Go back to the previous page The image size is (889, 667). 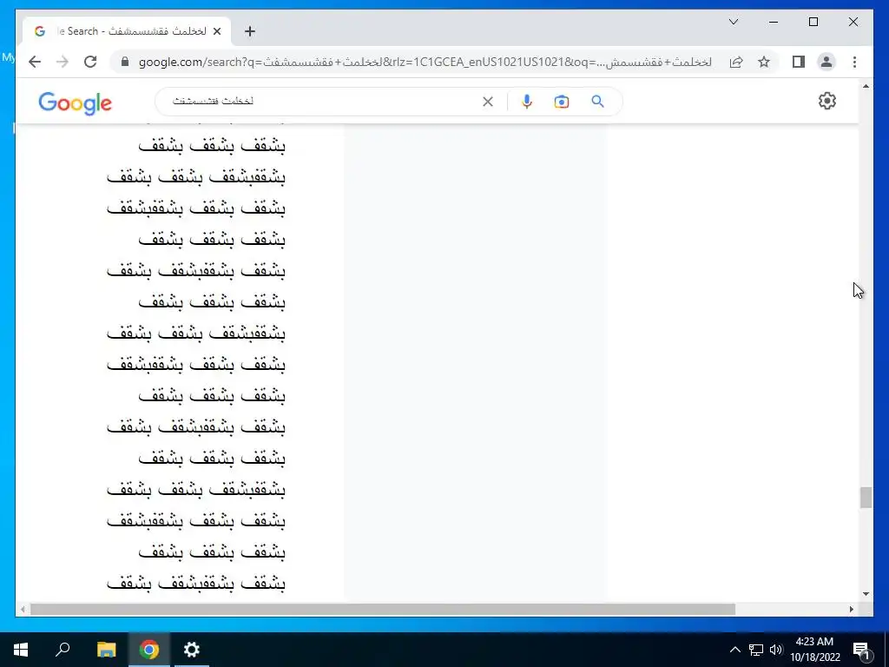(x=35, y=62)
